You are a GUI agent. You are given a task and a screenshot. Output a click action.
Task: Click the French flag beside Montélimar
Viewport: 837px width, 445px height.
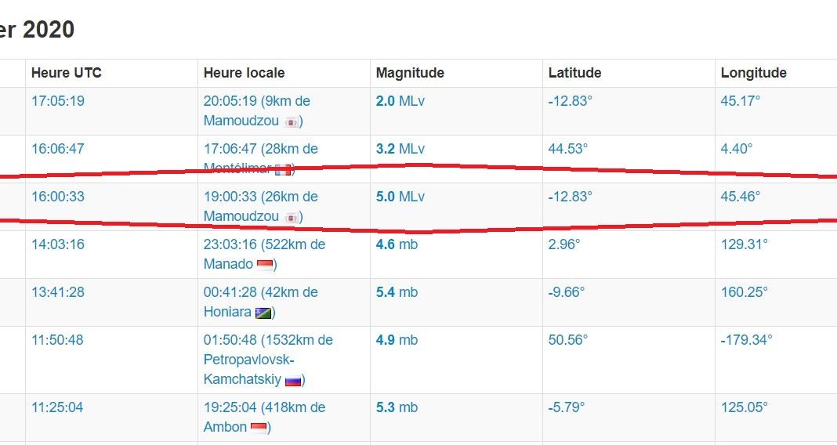(284, 170)
